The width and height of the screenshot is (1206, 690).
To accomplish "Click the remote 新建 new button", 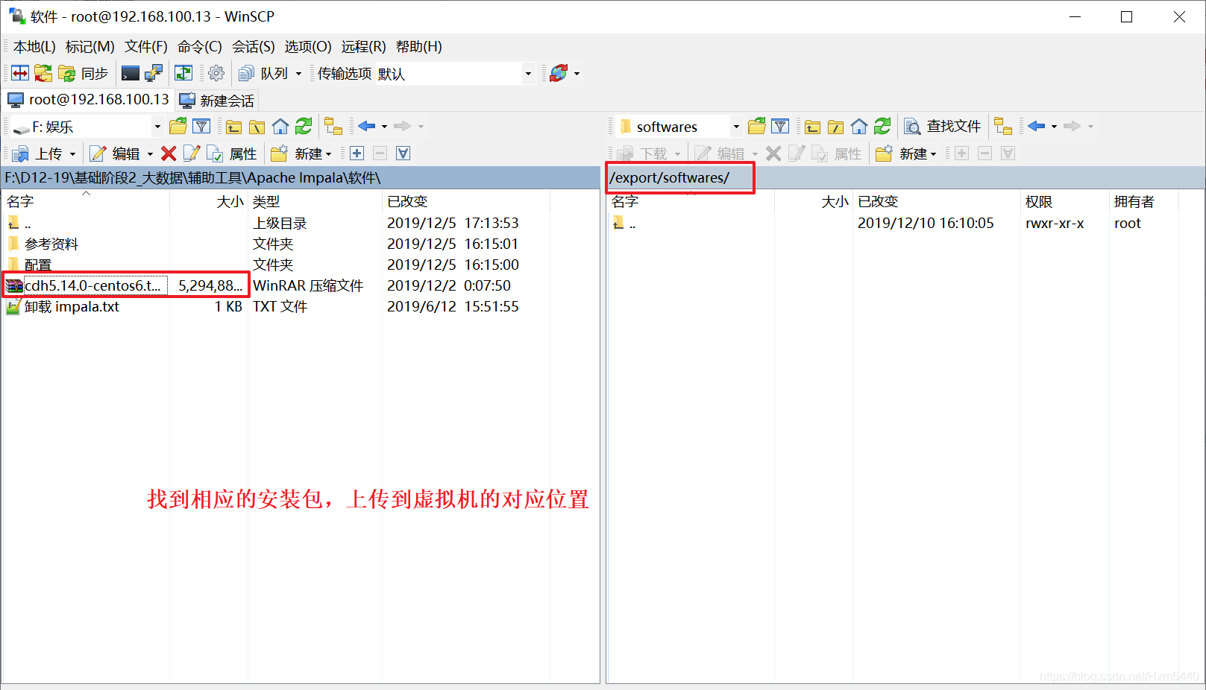I will [906, 153].
